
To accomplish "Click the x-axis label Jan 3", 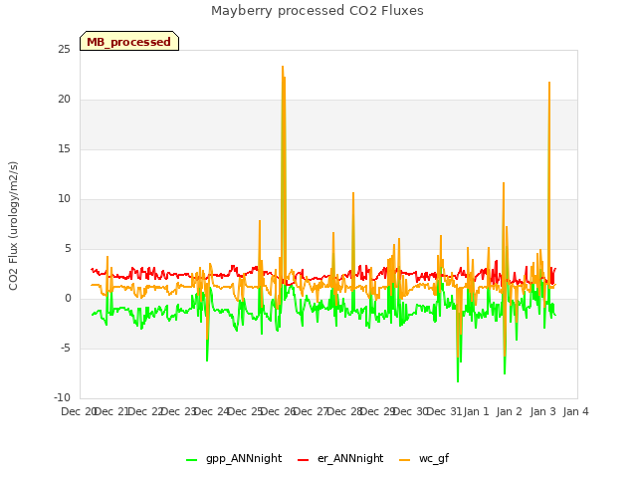I will tap(542, 411).
